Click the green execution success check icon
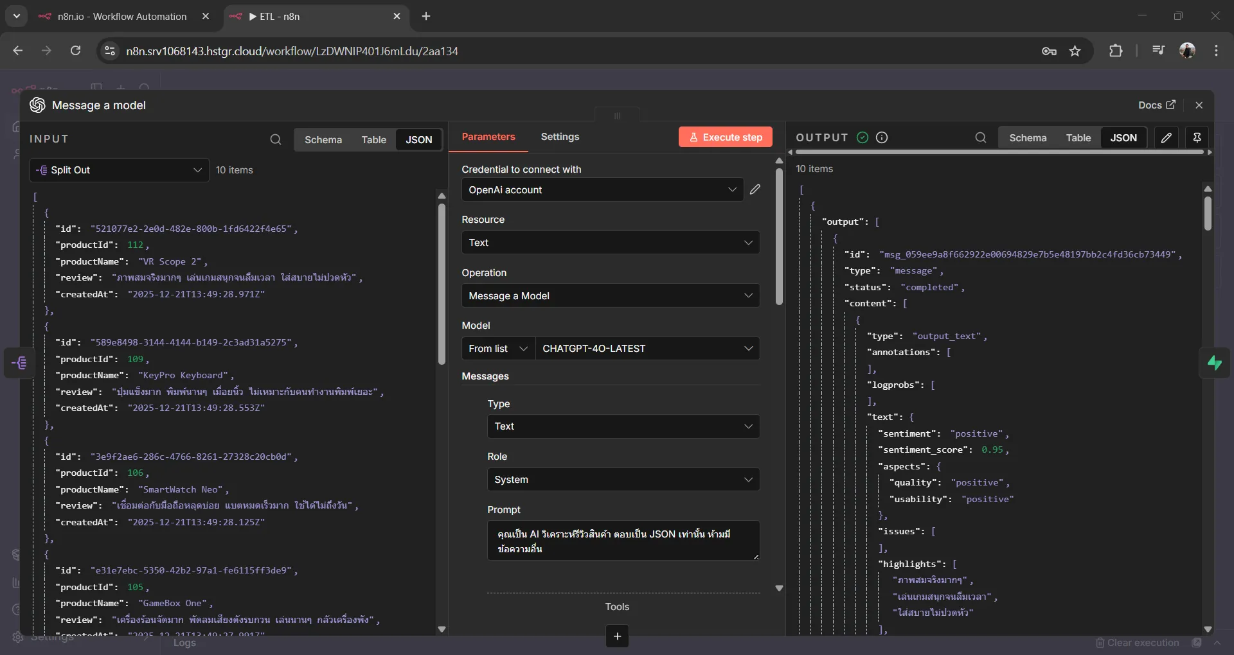The width and height of the screenshot is (1234, 655). click(861, 137)
